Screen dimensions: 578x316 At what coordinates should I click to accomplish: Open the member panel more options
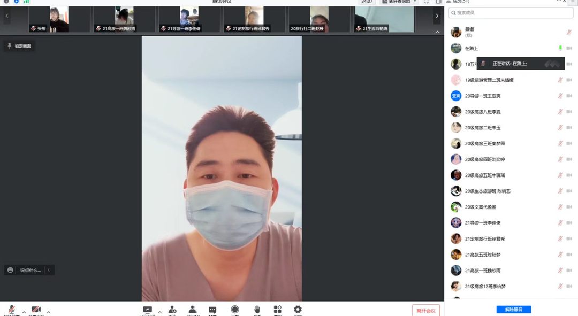click(x=559, y=2)
